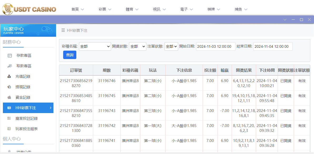Click the HH彩票下注 notebook icon

(9, 108)
